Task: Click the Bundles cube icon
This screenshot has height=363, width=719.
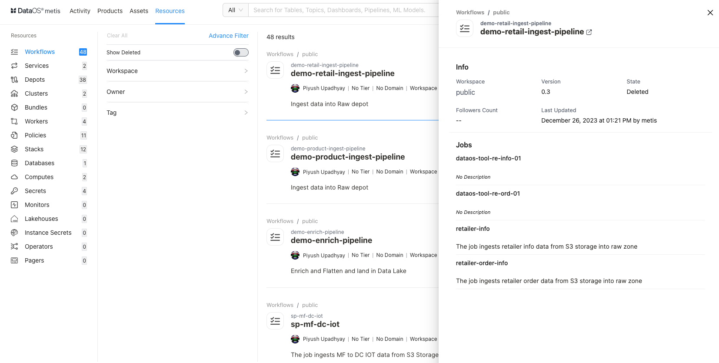Action: (14, 107)
